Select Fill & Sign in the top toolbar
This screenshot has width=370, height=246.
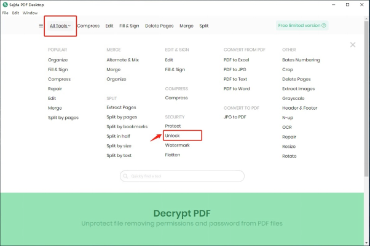[x=129, y=26]
